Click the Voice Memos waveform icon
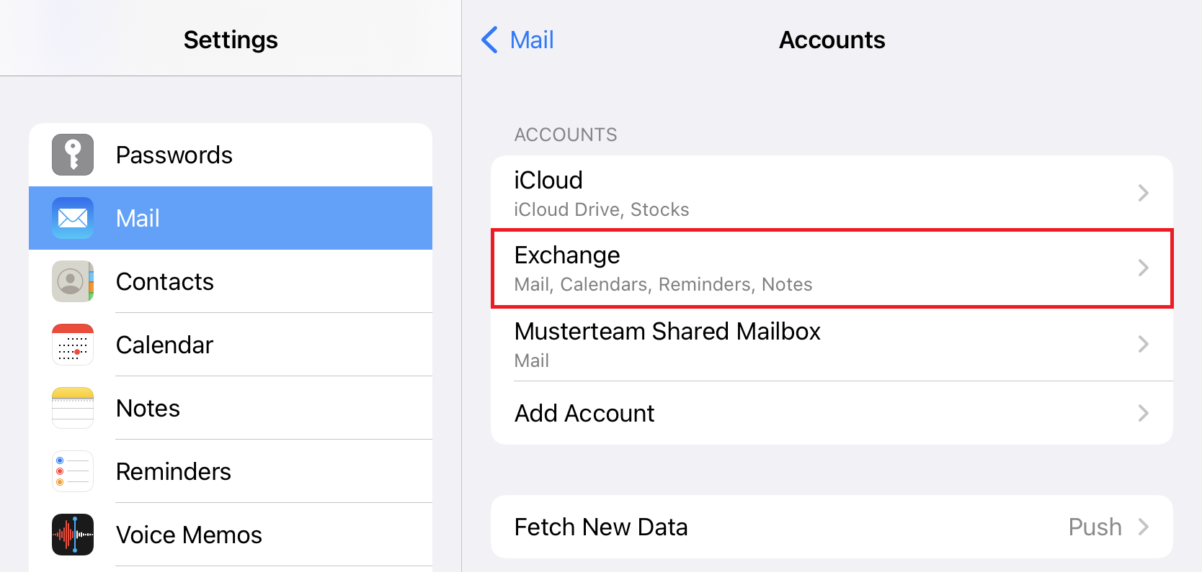 pos(73,535)
